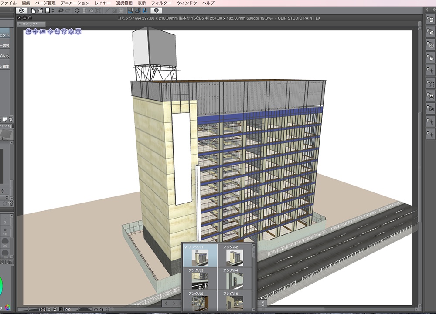Open the 表示 menu
This screenshot has height=314, width=436.
click(x=142, y=3)
